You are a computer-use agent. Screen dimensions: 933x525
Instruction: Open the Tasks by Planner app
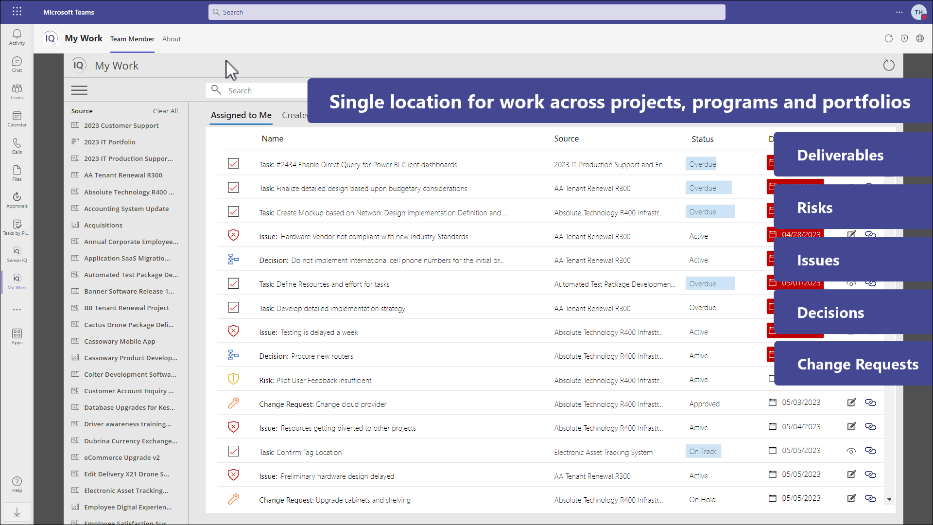[17, 227]
